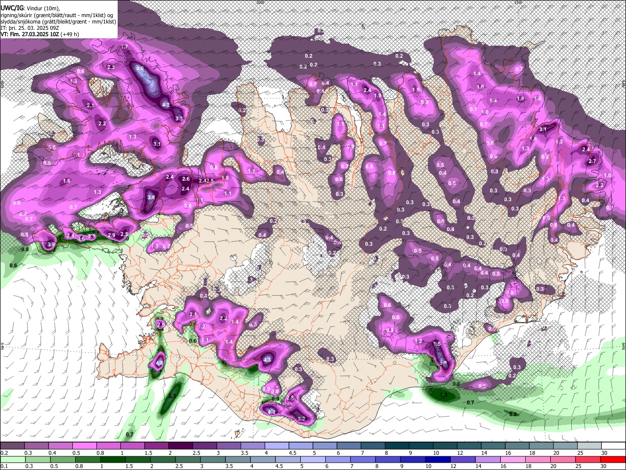
Task: Pick snow legend swatch between 9 and 10
Action: 421,446
